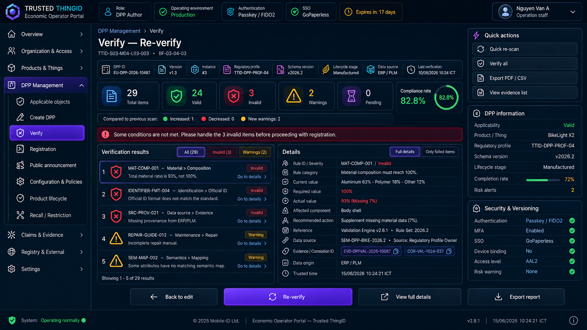Click the red alert icon in error banner
Screen dimensions: 587x330
[105, 135]
